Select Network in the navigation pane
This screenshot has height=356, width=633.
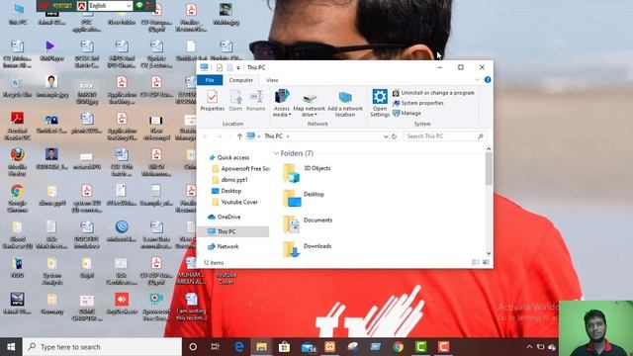click(x=224, y=246)
